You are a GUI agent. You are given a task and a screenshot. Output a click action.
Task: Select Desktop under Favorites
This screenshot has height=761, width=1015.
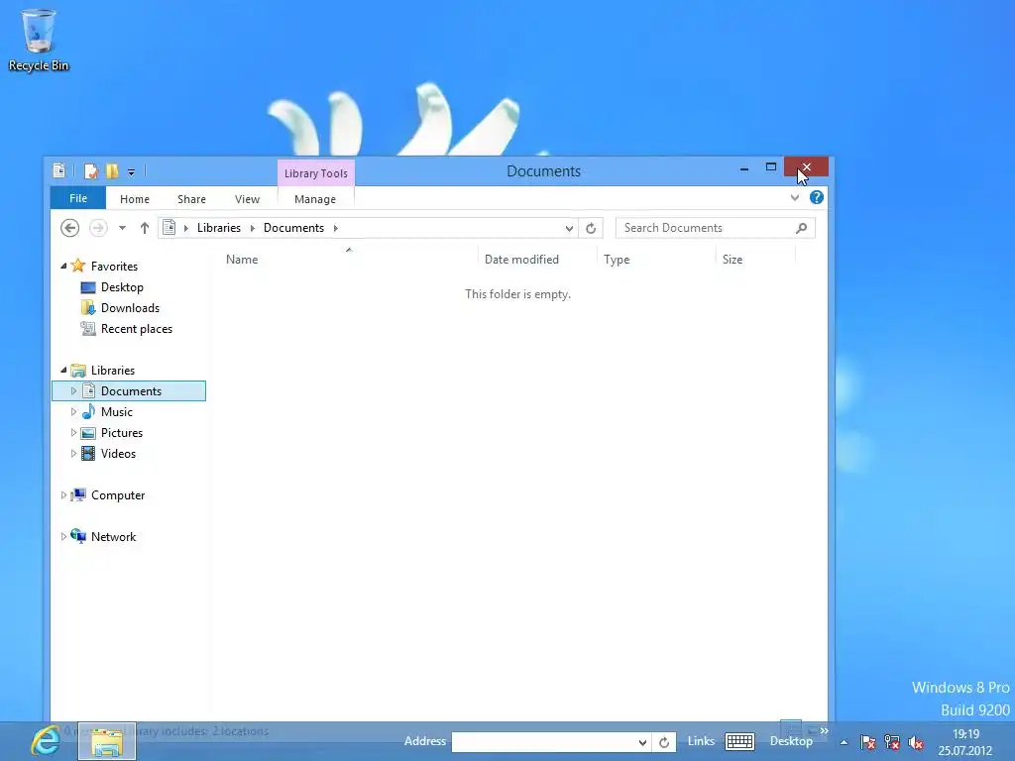[122, 287]
